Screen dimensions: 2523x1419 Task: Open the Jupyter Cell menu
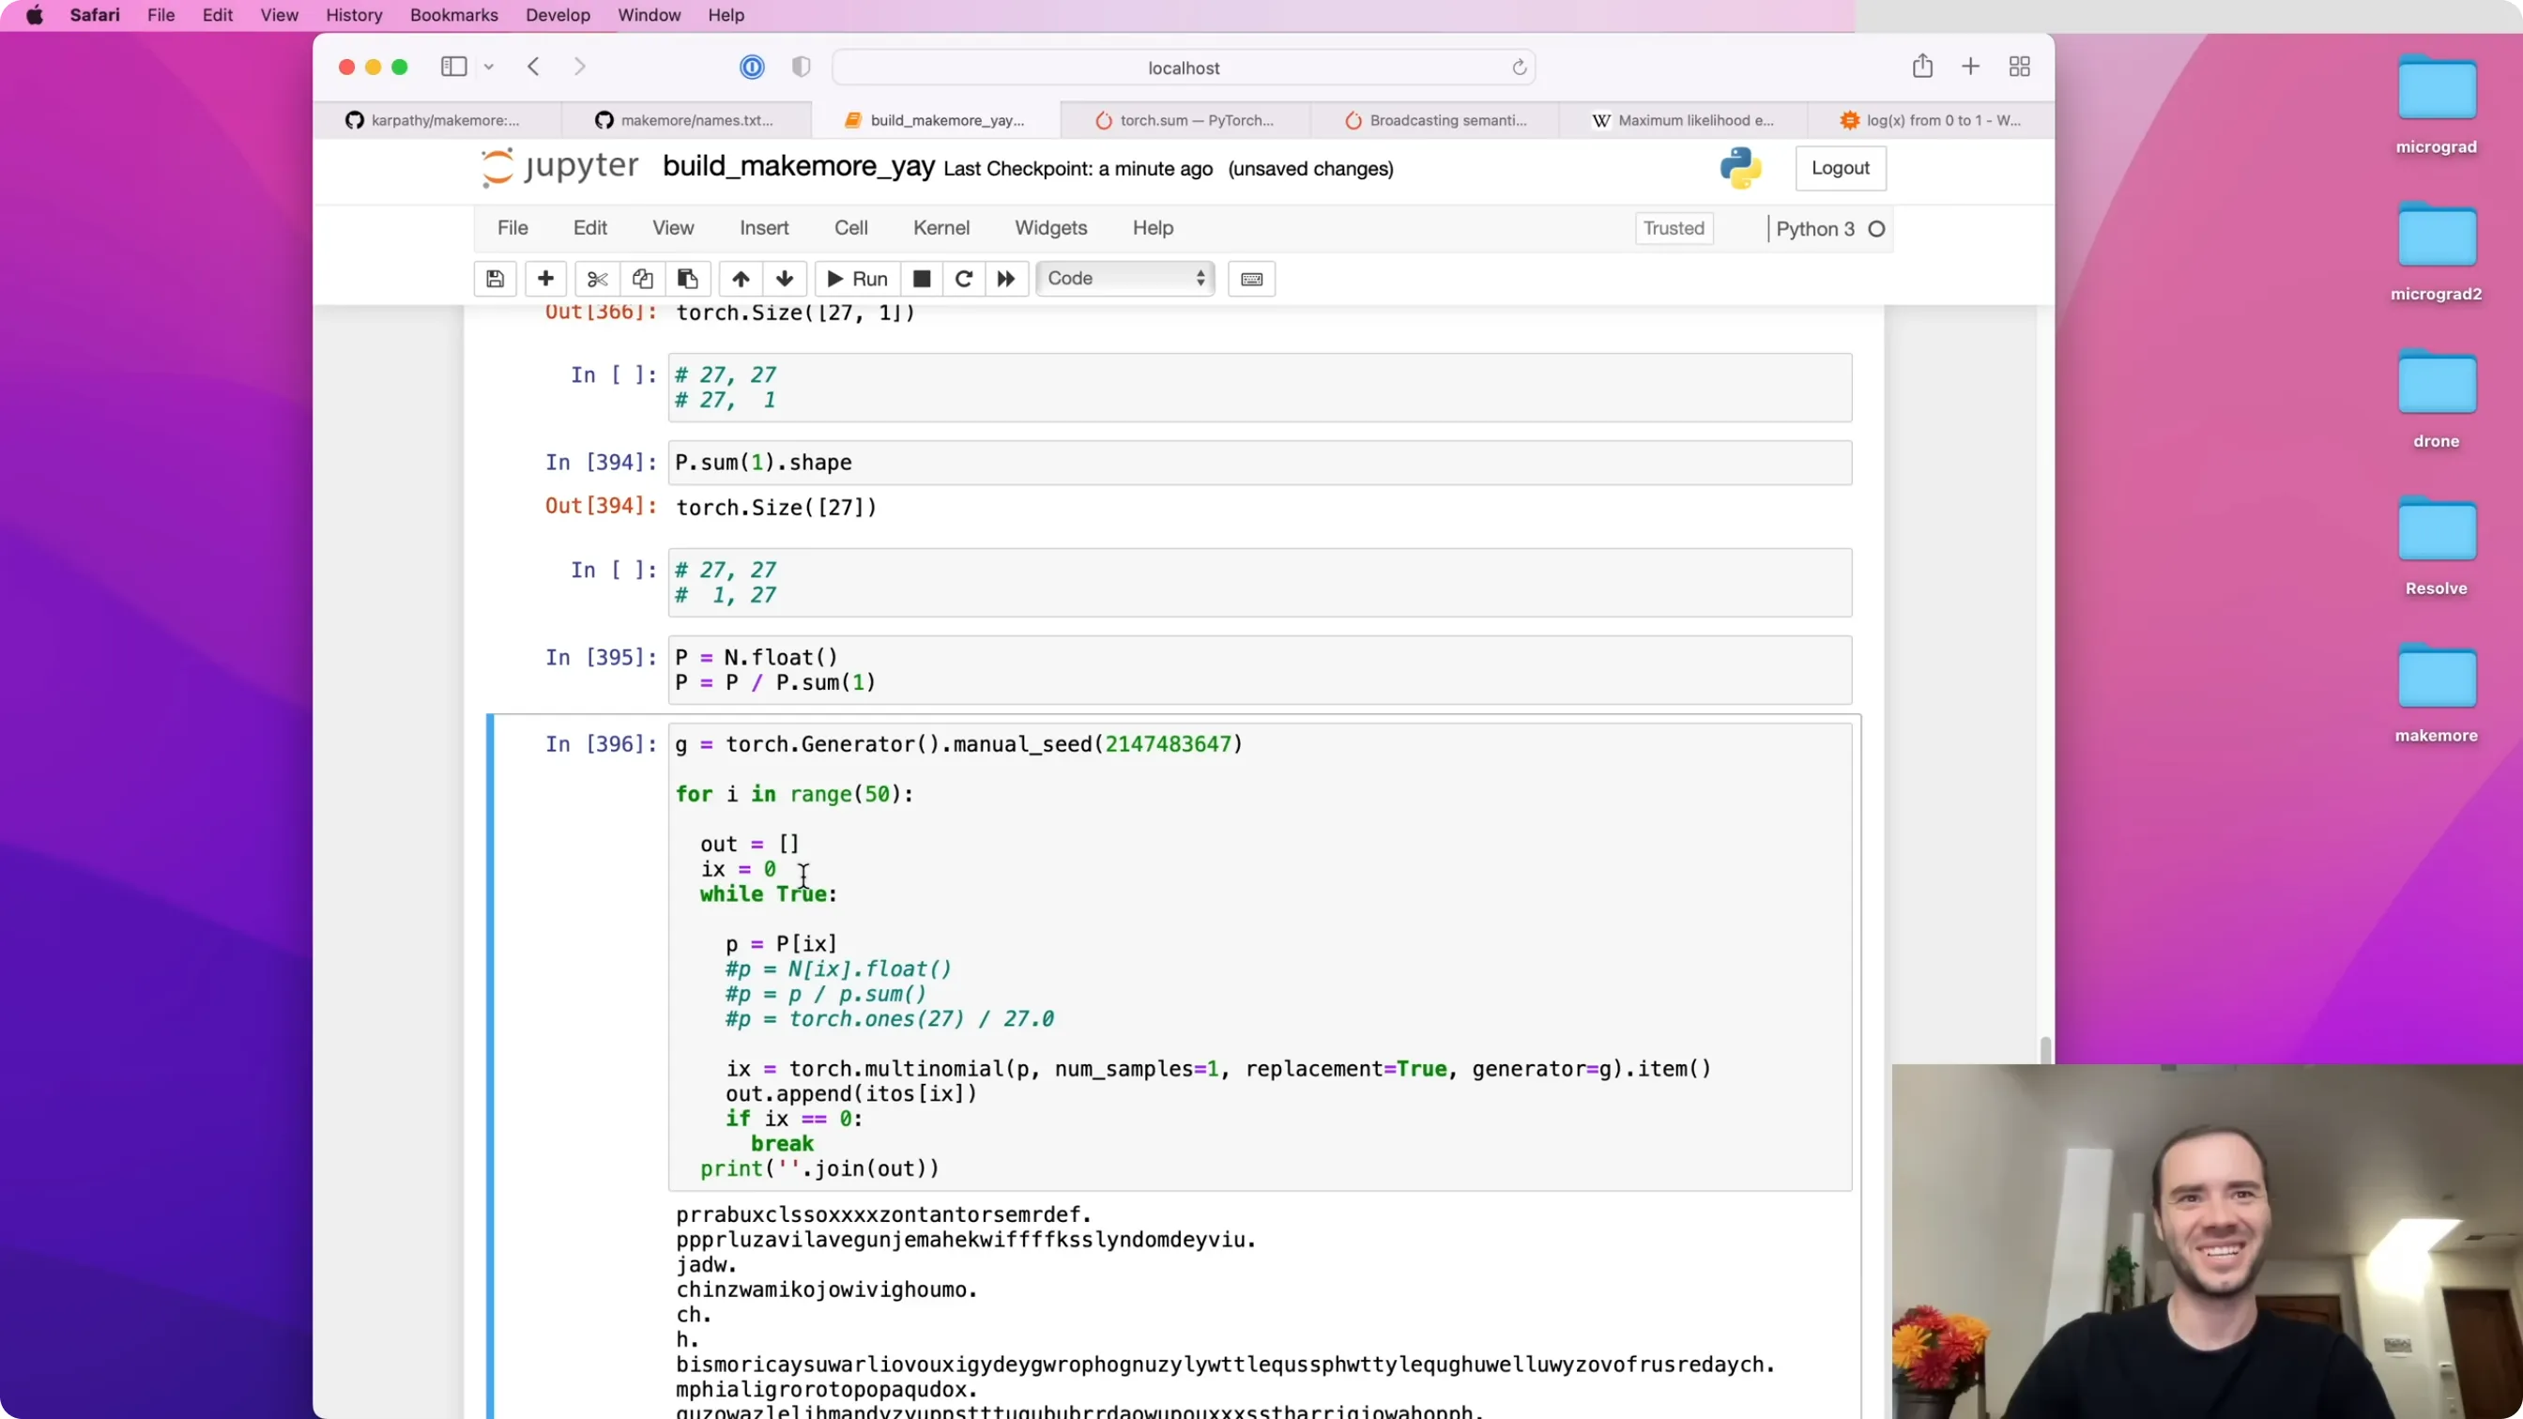[x=851, y=228]
